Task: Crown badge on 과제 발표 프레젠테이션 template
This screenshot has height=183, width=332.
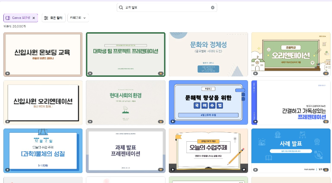Action: coord(161,170)
